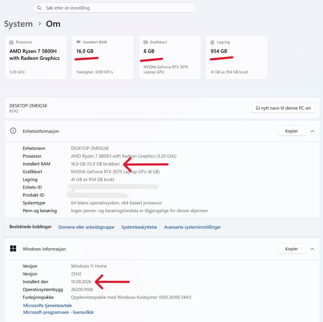Click the Installert RAM card icon
Image resolution: width=323 pixels, height=322 pixels.
(x=78, y=42)
